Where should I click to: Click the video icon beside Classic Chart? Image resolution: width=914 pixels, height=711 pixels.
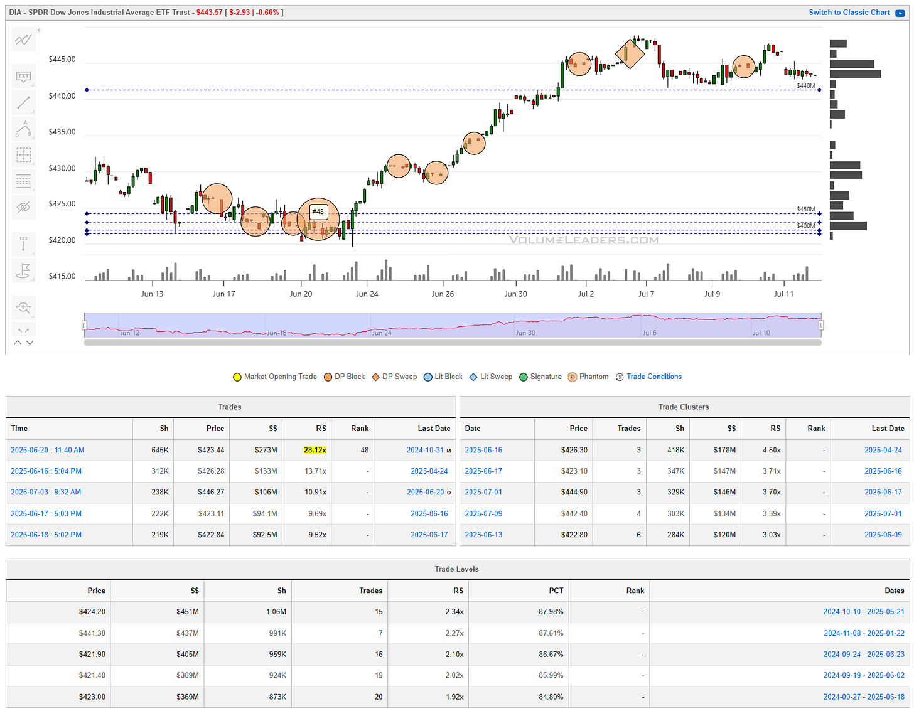pos(900,13)
